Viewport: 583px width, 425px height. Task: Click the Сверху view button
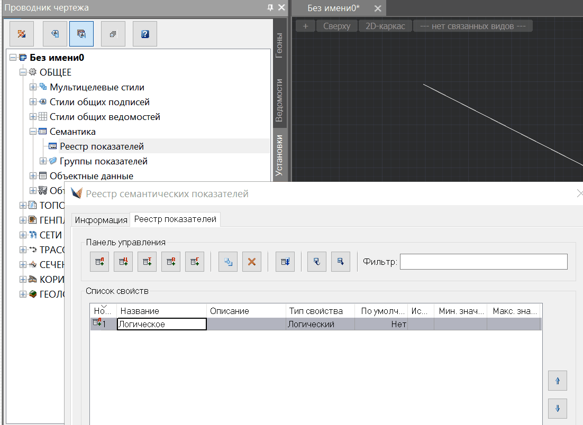click(336, 26)
